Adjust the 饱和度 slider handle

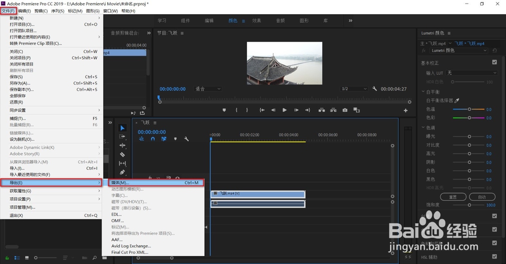point(469,205)
